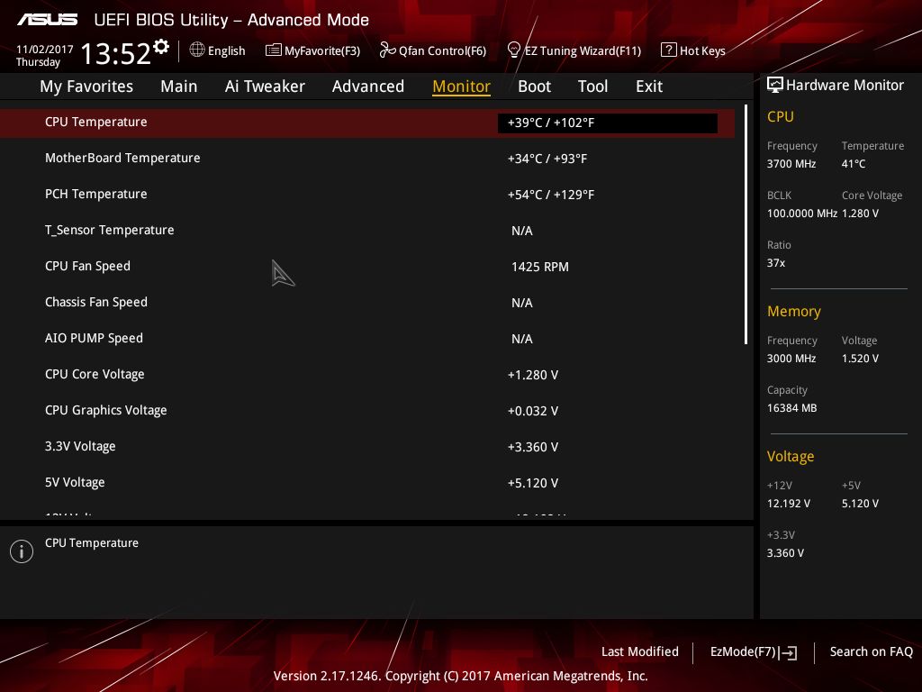Select T_Sensor Temperature row
The width and height of the screenshot is (922, 692).
[x=367, y=230]
